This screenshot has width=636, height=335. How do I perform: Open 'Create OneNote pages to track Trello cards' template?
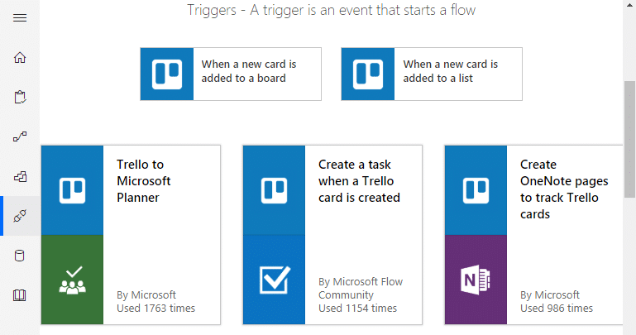(x=533, y=235)
